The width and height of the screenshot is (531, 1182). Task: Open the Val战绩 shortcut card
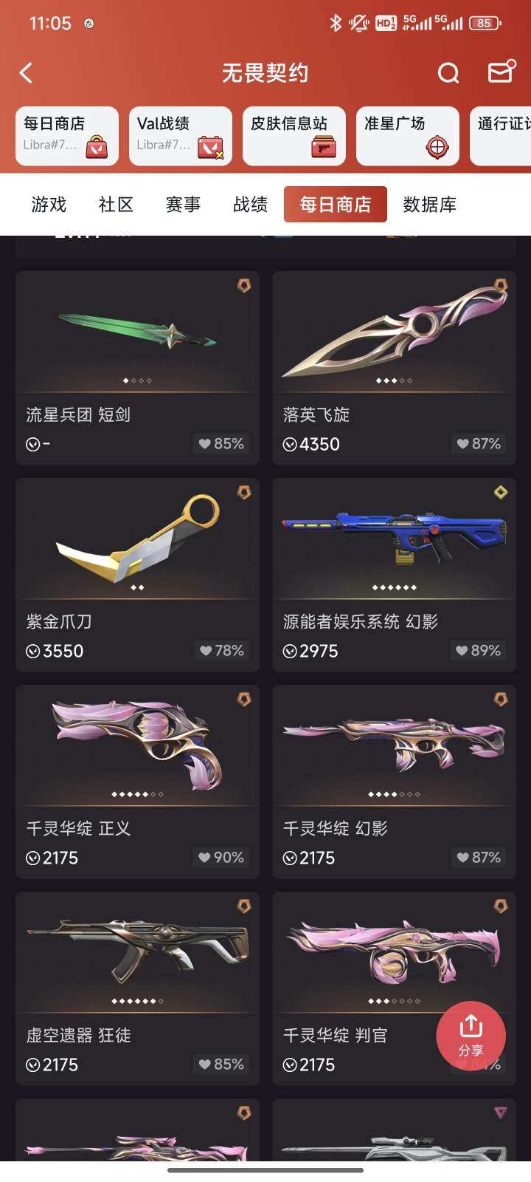181,136
